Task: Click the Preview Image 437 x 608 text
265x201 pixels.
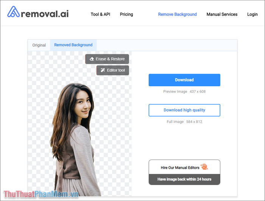Action: (x=184, y=92)
